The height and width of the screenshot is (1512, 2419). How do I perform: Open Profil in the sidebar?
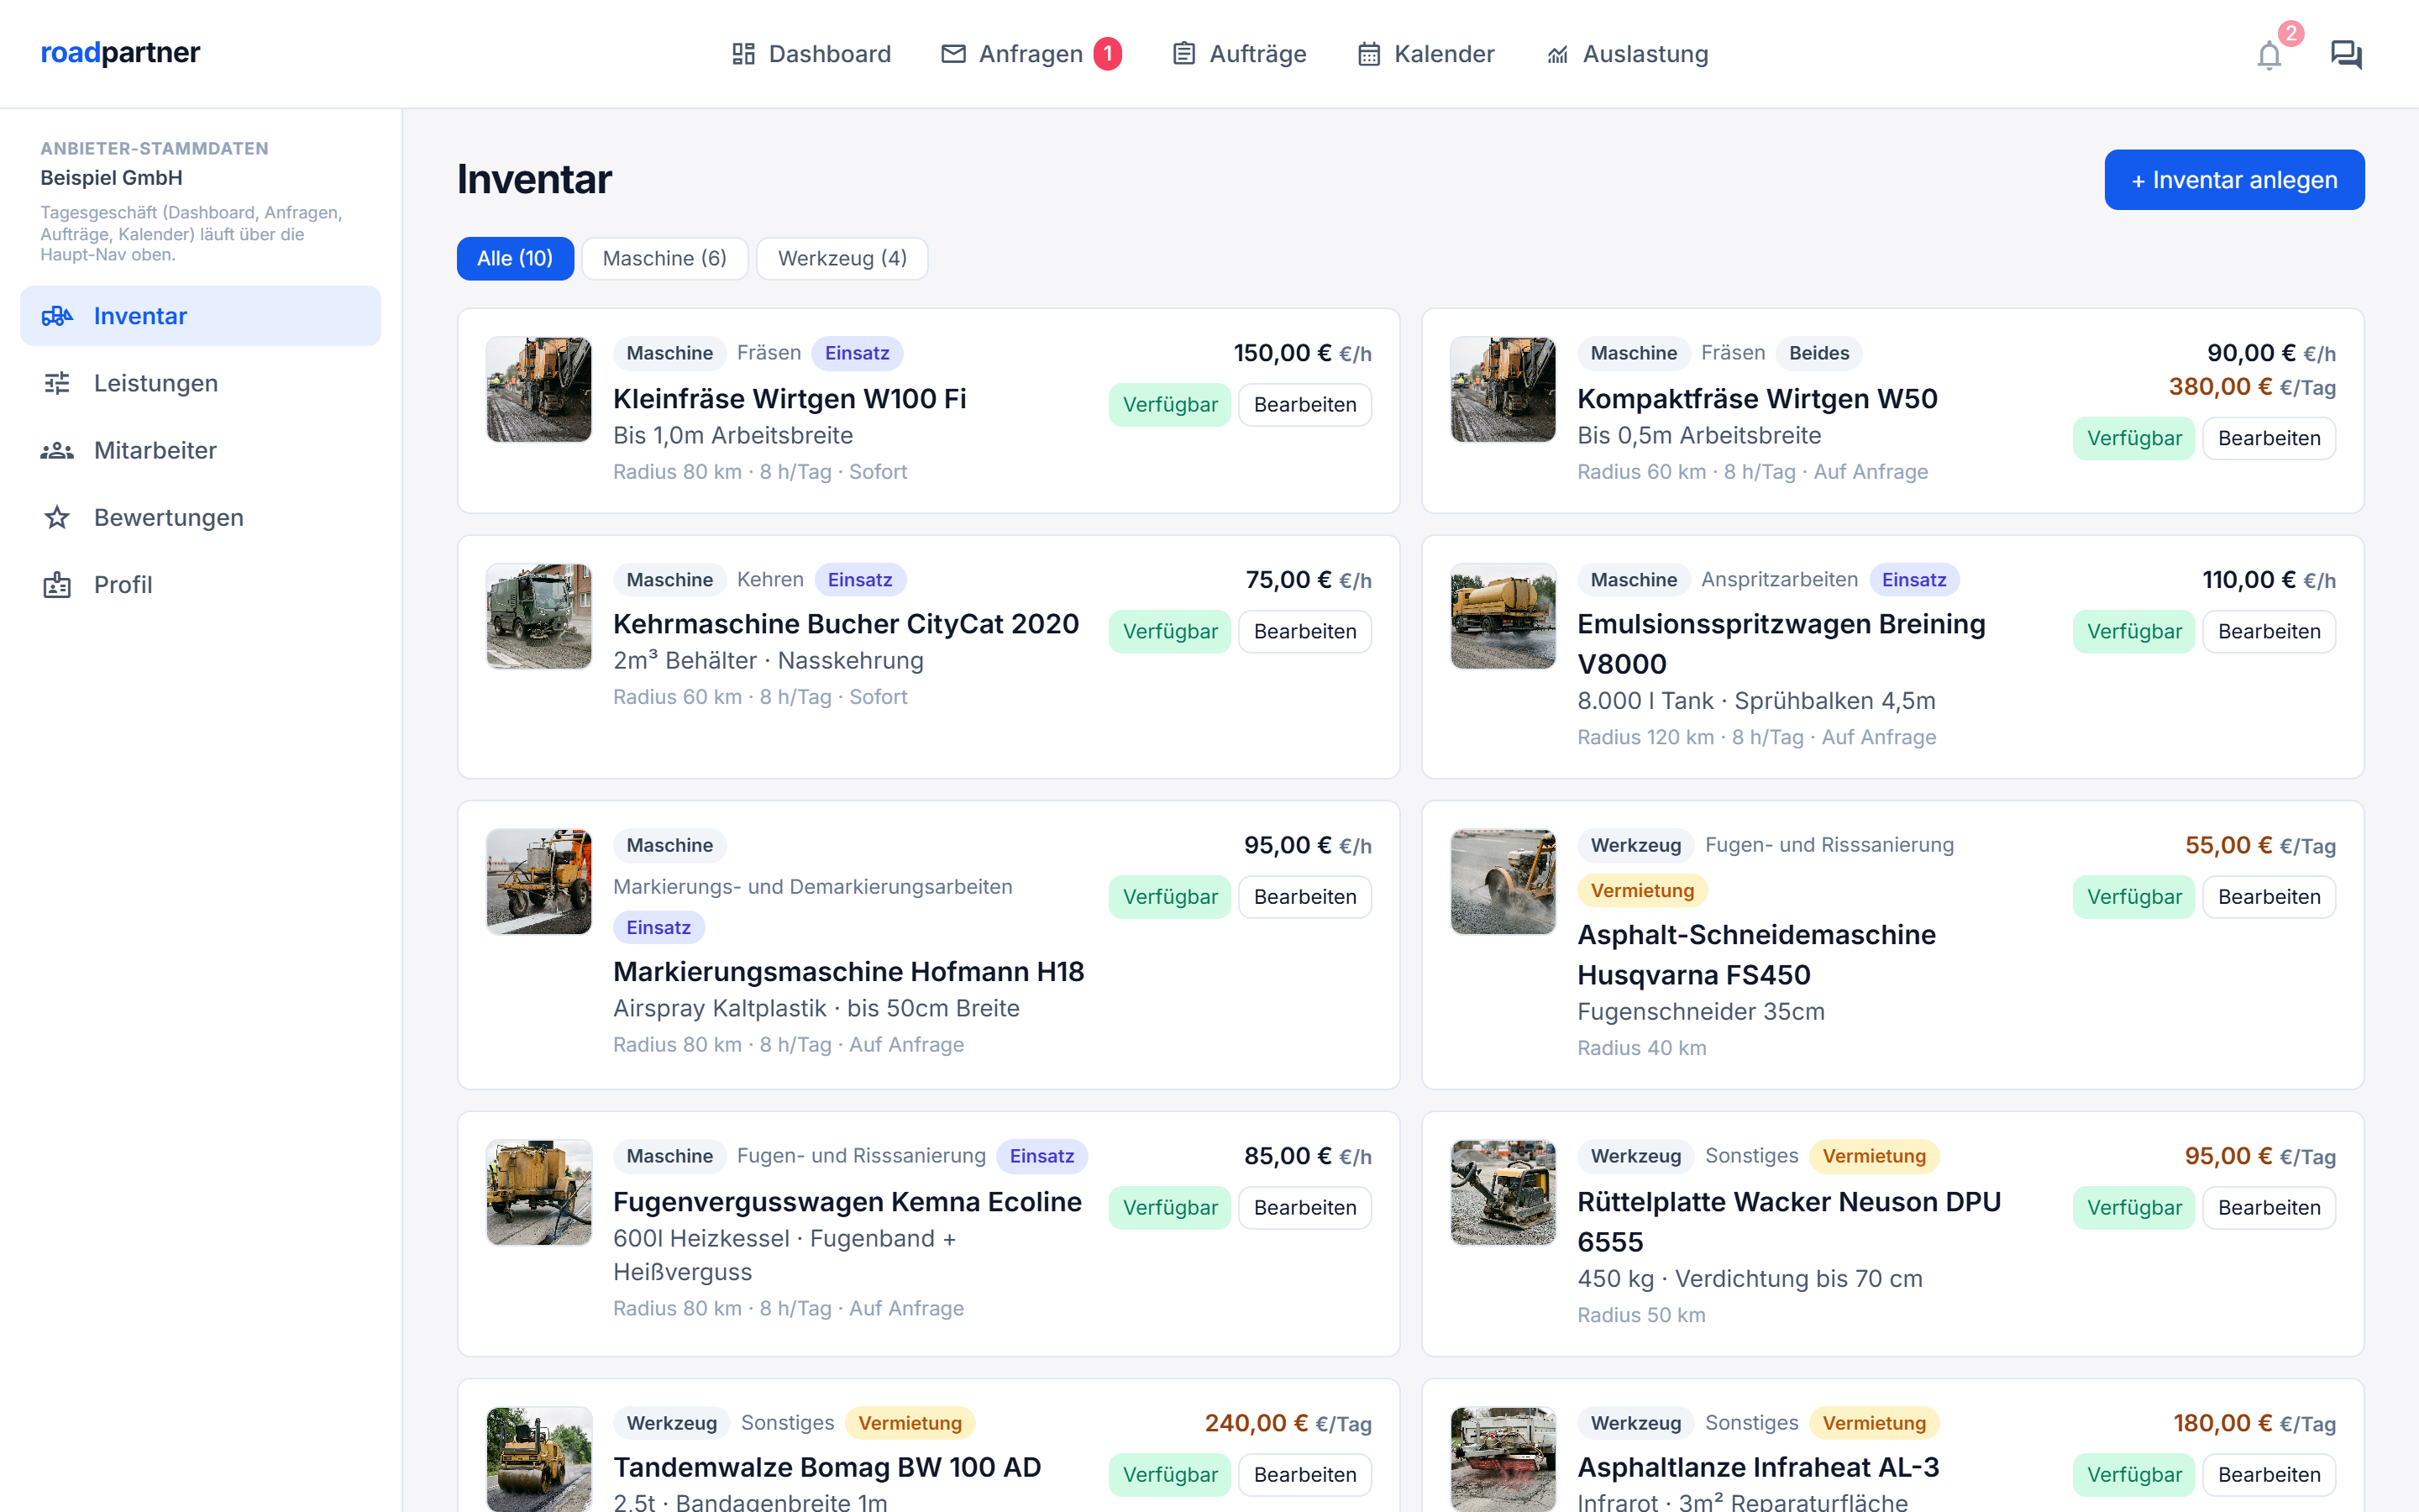[x=200, y=584]
